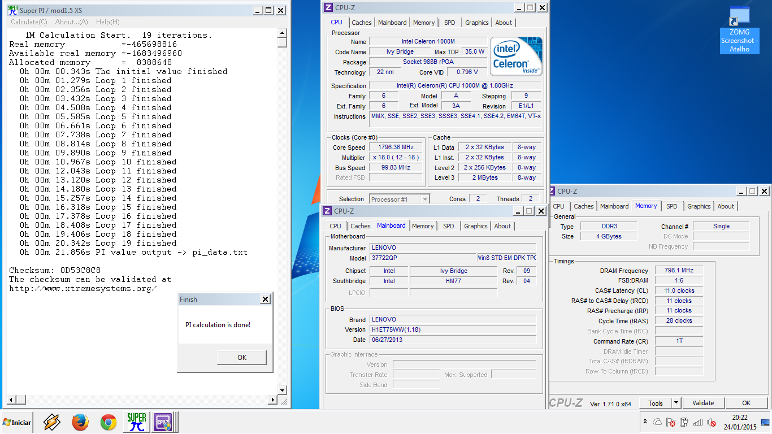772x434 pixels.
Task: Open CPU tab in Memory CPU-Z window
Action: pyautogui.click(x=559, y=206)
